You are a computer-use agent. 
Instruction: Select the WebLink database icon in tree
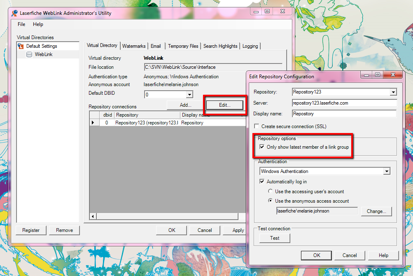point(29,54)
